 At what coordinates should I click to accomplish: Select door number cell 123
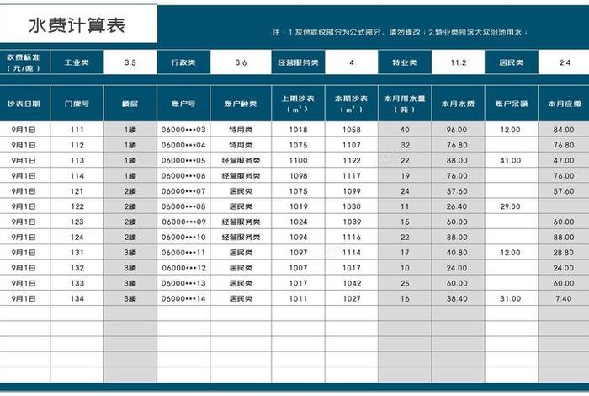77,222
